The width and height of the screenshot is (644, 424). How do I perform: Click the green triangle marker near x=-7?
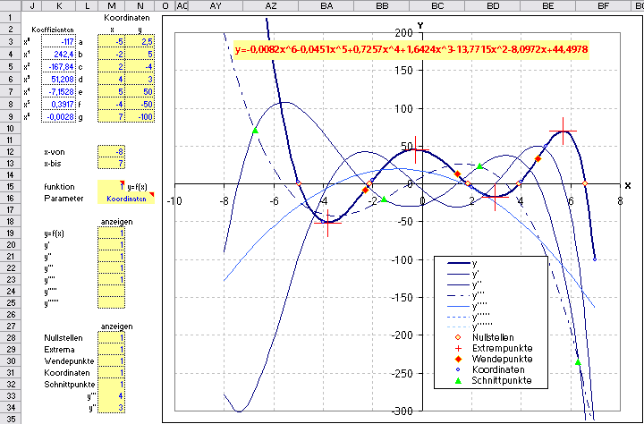pos(255,131)
